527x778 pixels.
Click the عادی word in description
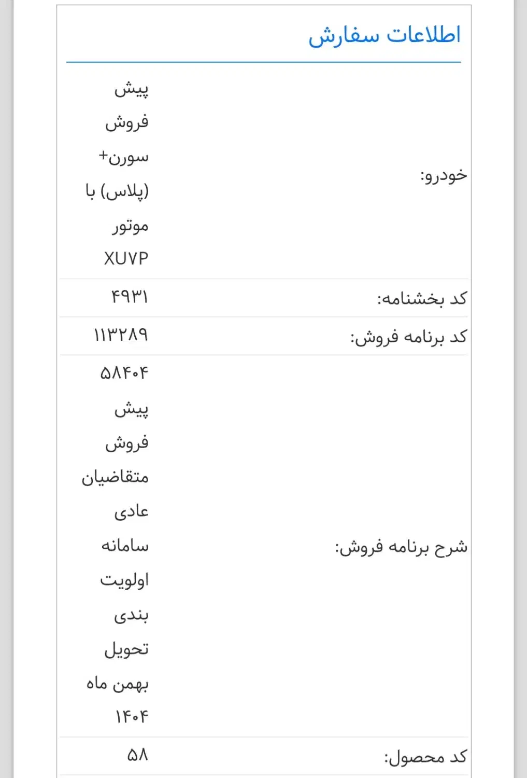point(132,512)
